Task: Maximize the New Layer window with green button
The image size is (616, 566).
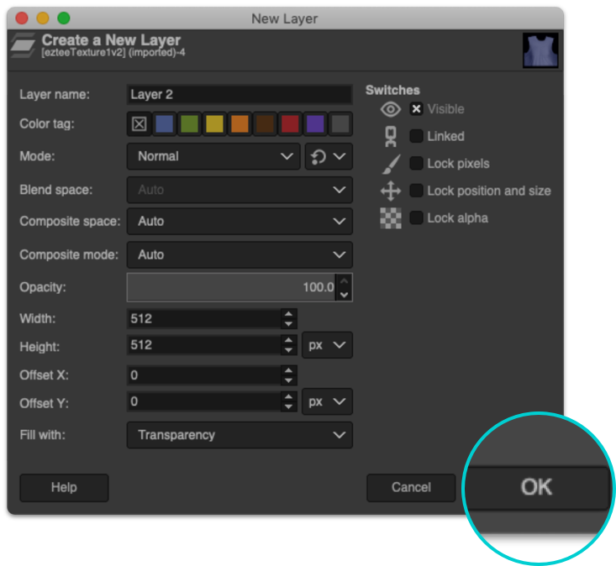Action: pyautogui.click(x=64, y=18)
